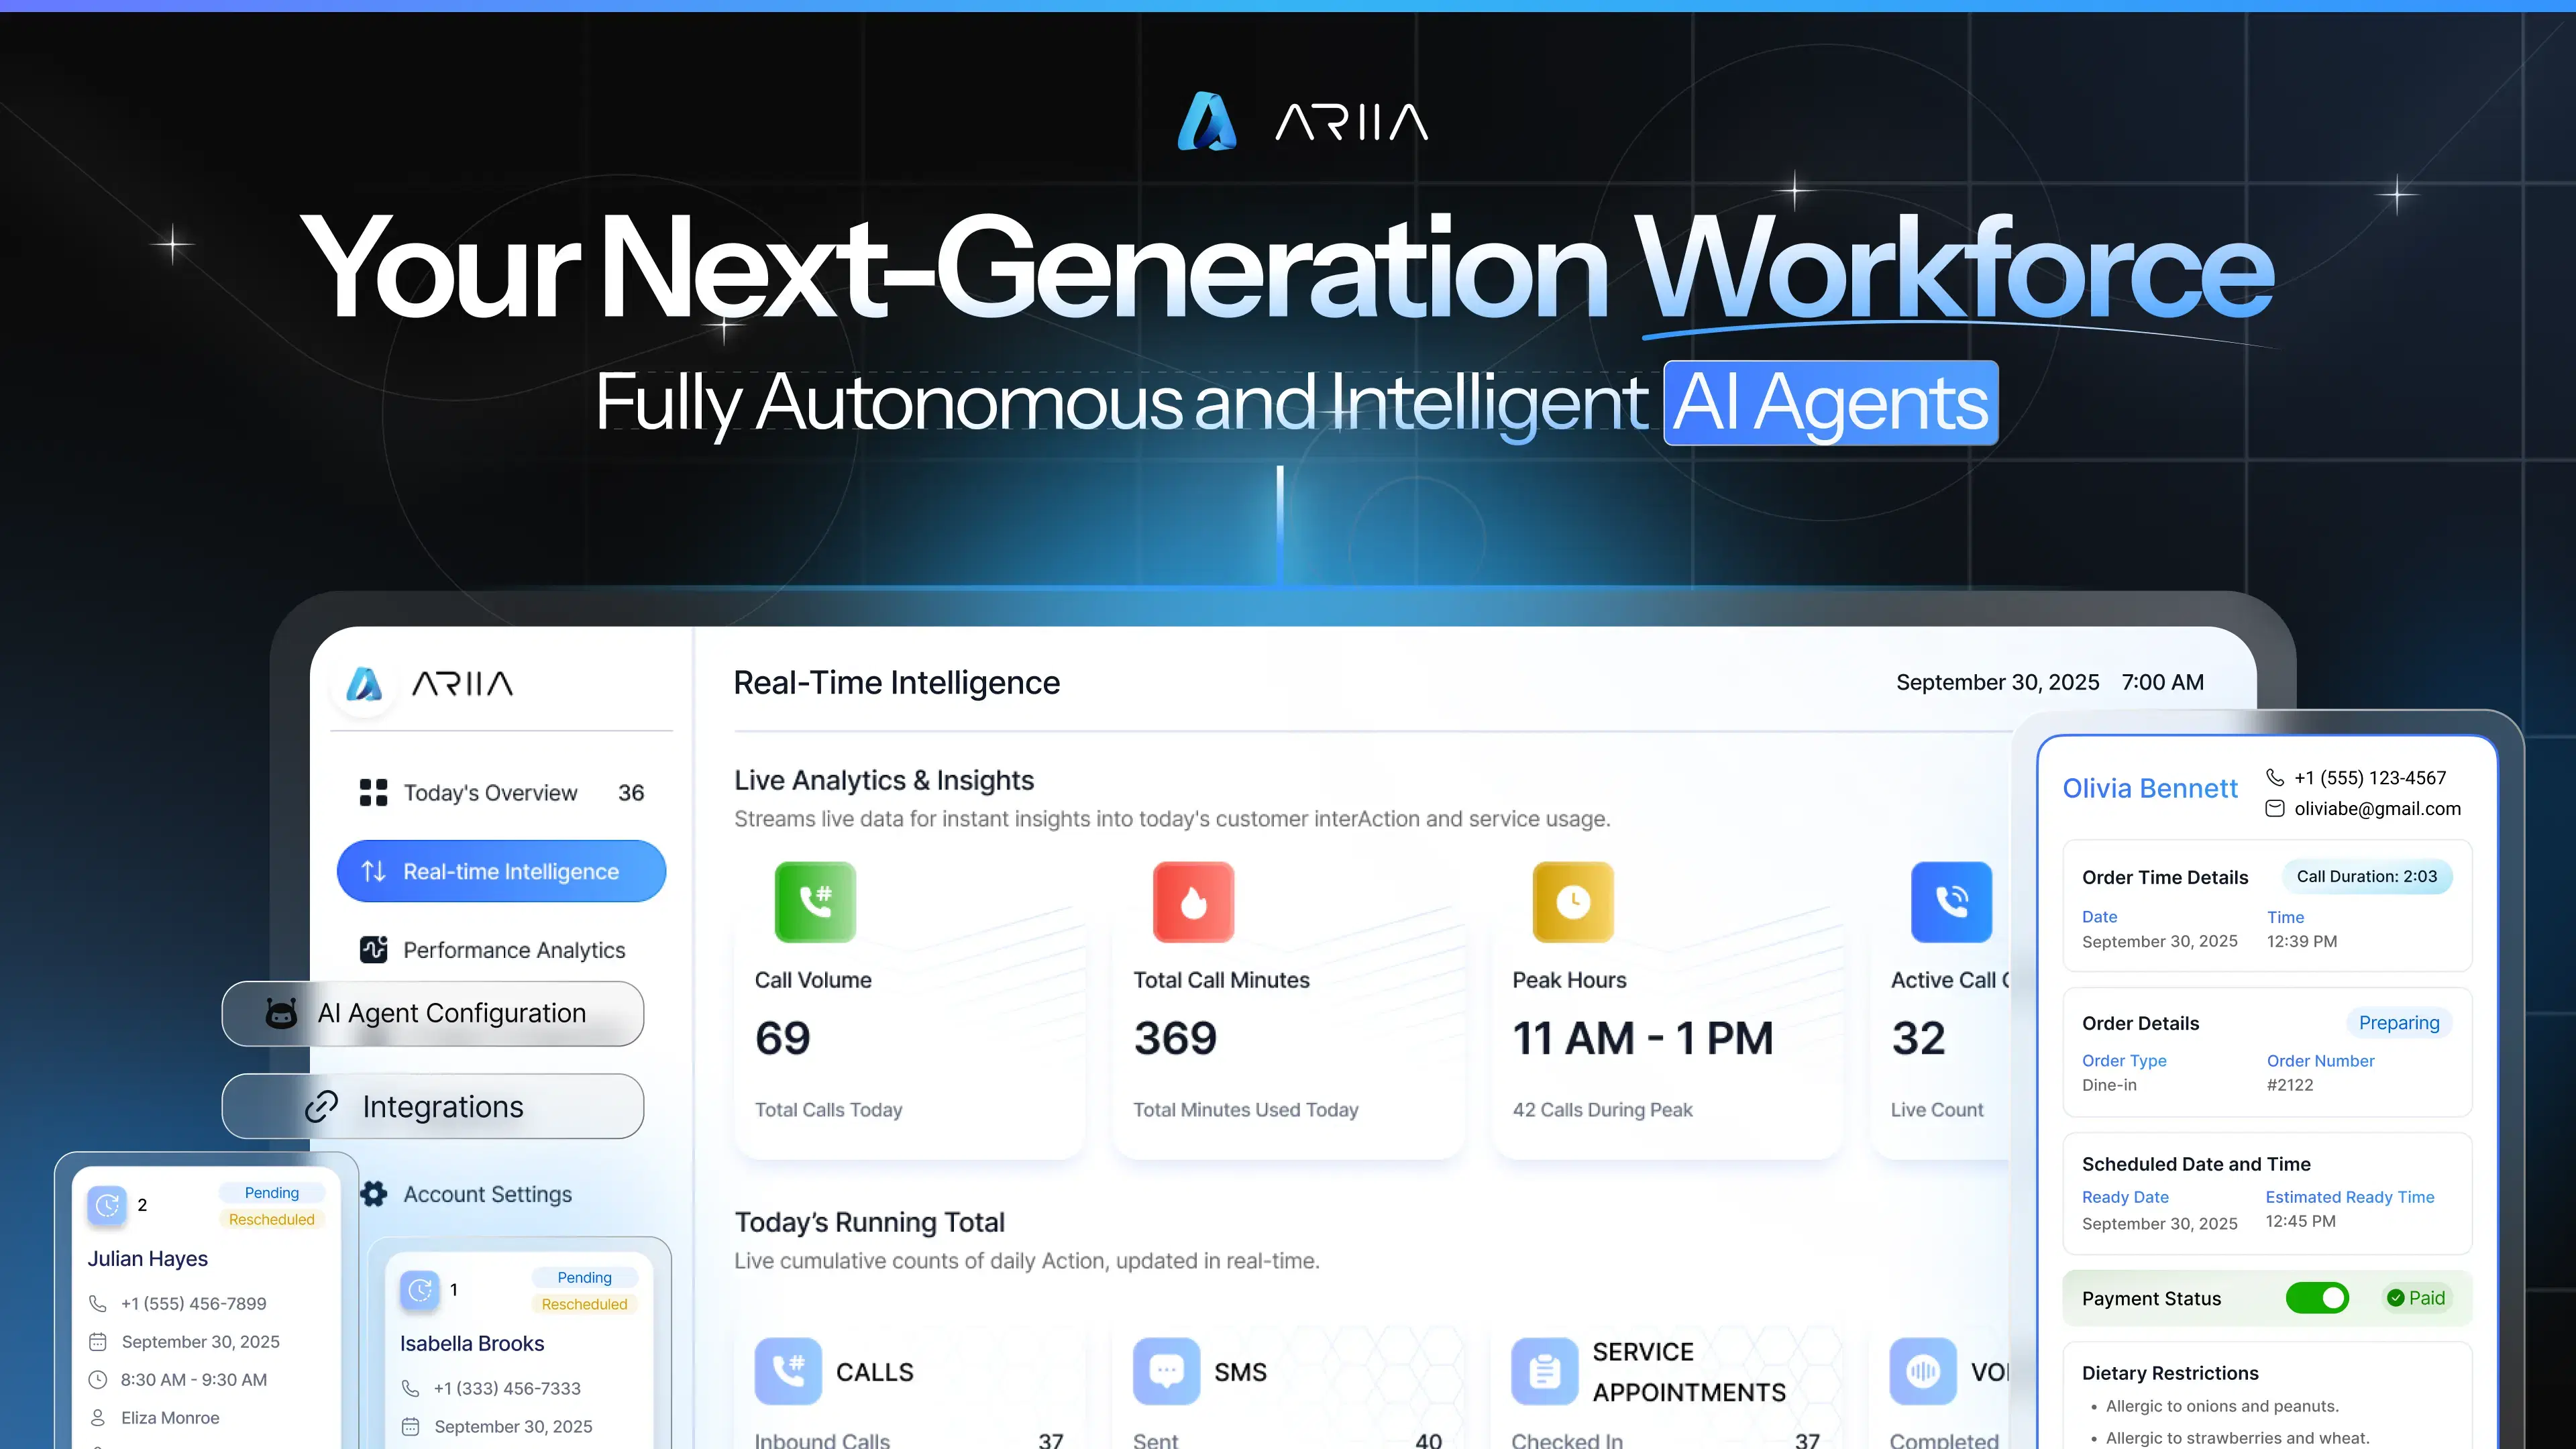
Task: Click the time icon beside 8:30 AM - 9:30 AM
Action: click(x=98, y=1380)
